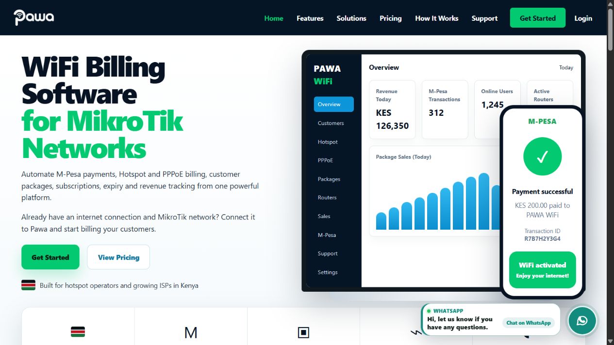Open the Features nav item
This screenshot has height=345, width=614.
click(x=310, y=18)
